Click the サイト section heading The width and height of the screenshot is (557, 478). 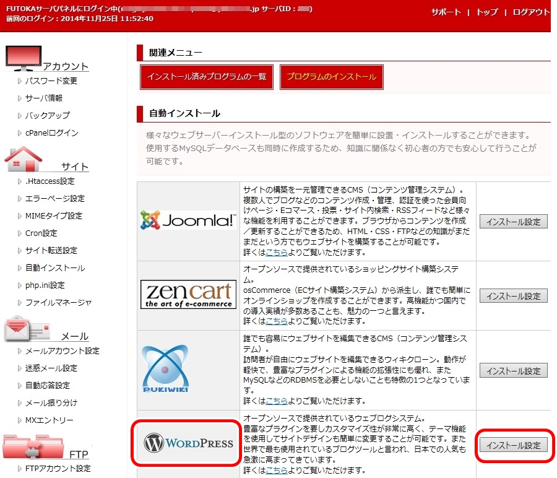tap(75, 167)
